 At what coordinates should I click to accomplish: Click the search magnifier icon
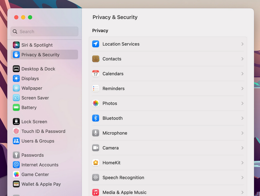[15, 31]
